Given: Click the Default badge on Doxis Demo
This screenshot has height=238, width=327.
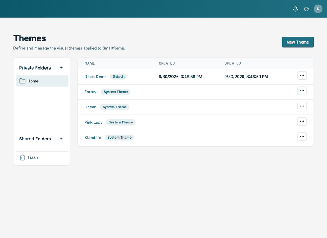Looking at the screenshot, I should pyautogui.click(x=118, y=77).
